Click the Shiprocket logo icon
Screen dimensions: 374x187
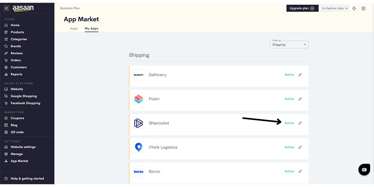138,123
